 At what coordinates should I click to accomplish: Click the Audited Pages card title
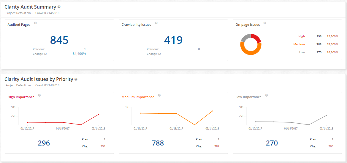pos(19,25)
